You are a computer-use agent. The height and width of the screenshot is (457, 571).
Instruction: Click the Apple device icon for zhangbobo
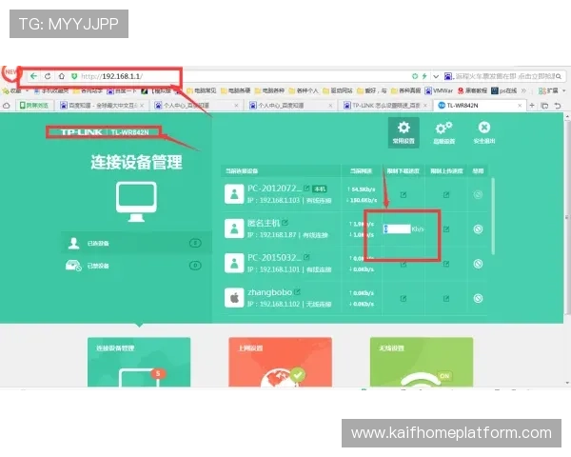[234, 298]
